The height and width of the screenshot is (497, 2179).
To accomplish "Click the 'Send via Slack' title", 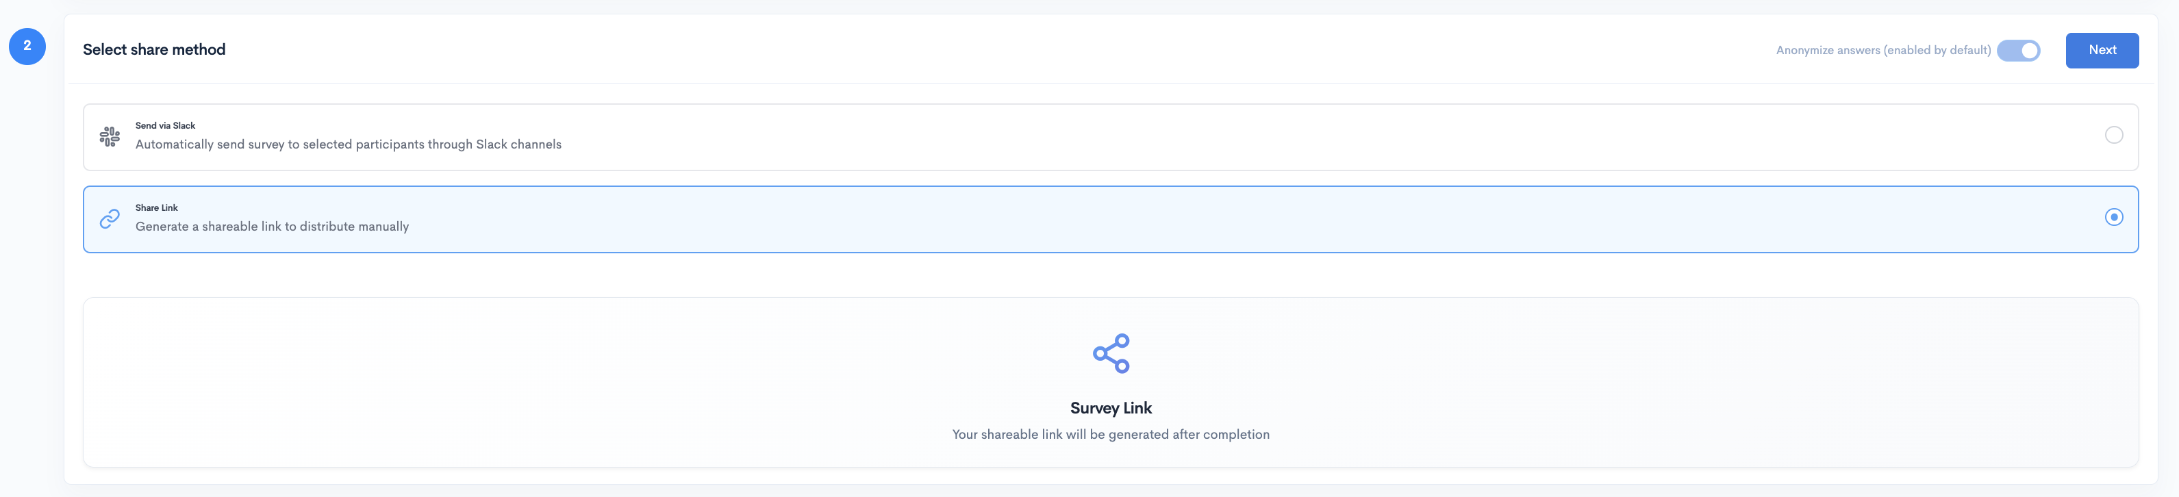I will (165, 126).
